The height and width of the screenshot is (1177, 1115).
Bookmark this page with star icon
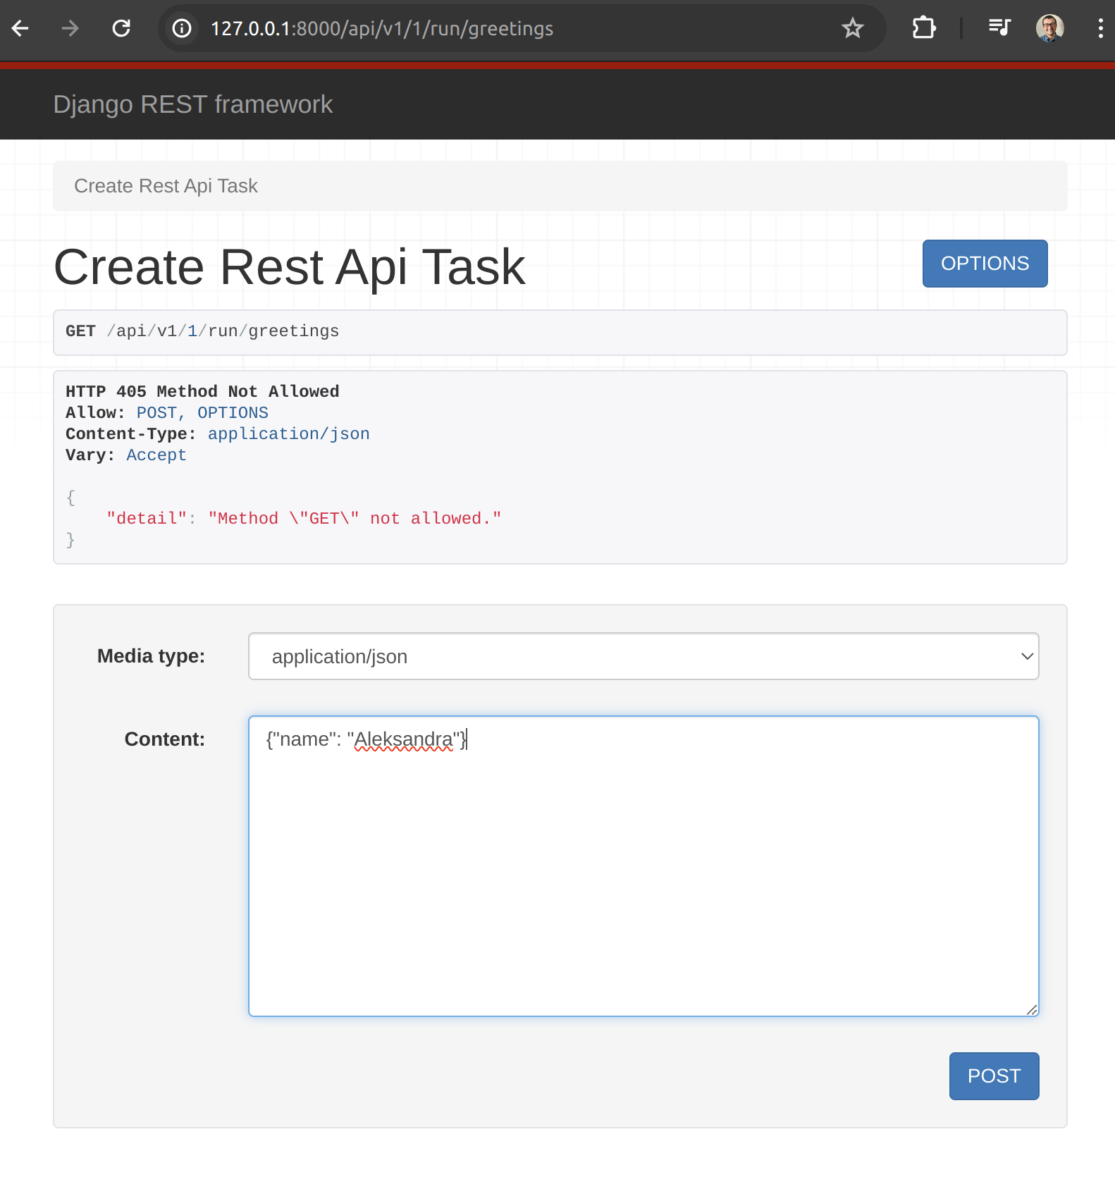click(x=853, y=28)
